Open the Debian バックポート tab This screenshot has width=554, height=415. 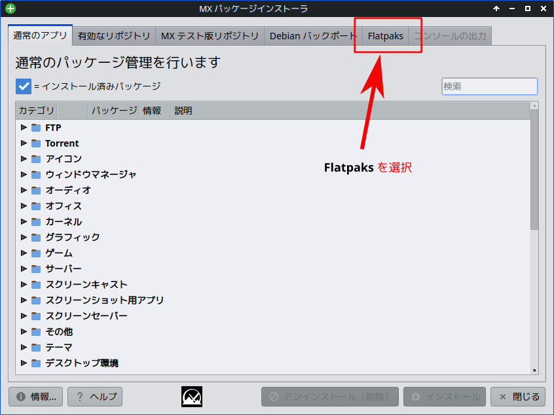coord(314,36)
